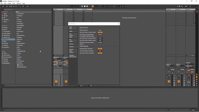Enable Draw Mode pencil icon

tap(178, 6)
